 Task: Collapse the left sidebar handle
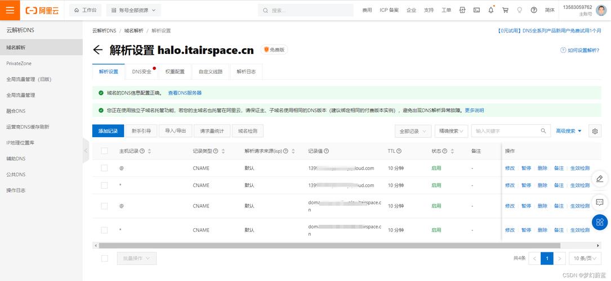coord(86,151)
